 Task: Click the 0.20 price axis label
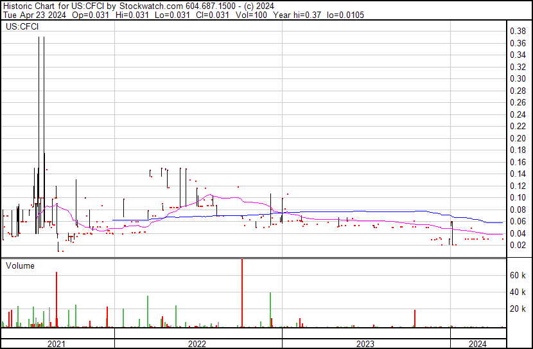(518, 138)
